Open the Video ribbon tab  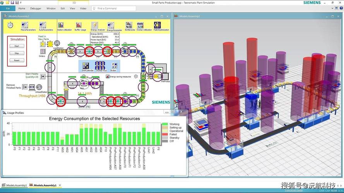coord(83,8)
